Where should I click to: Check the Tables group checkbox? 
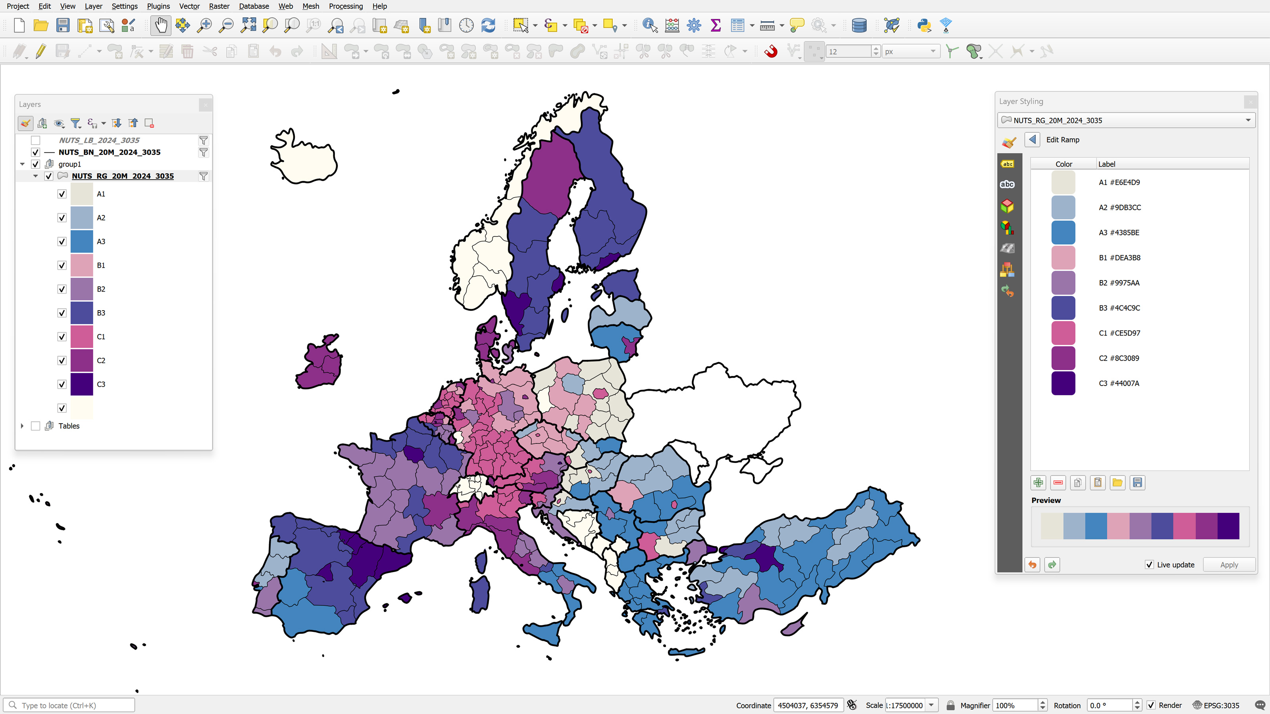click(x=35, y=426)
